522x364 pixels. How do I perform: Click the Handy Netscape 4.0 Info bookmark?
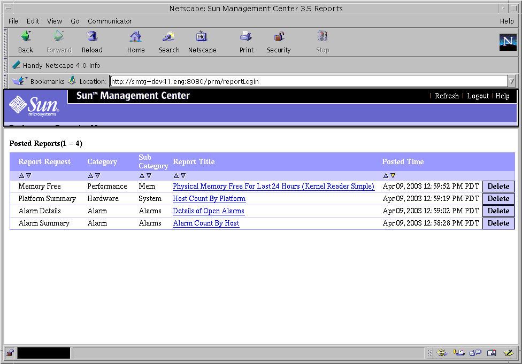coord(56,66)
